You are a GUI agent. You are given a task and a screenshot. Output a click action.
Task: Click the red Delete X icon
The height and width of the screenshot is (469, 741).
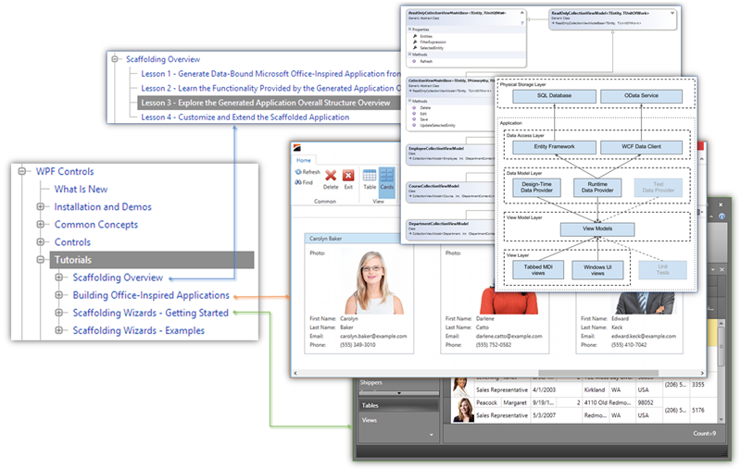click(331, 176)
